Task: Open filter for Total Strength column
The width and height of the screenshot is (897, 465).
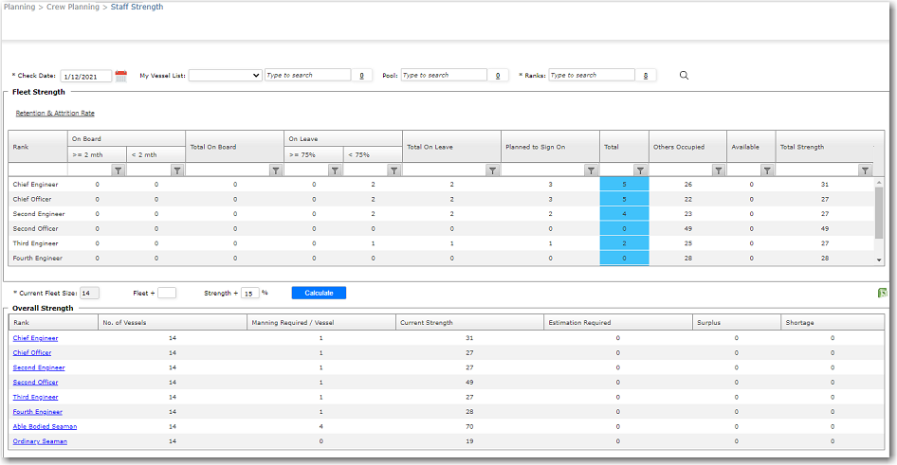Action: point(864,170)
